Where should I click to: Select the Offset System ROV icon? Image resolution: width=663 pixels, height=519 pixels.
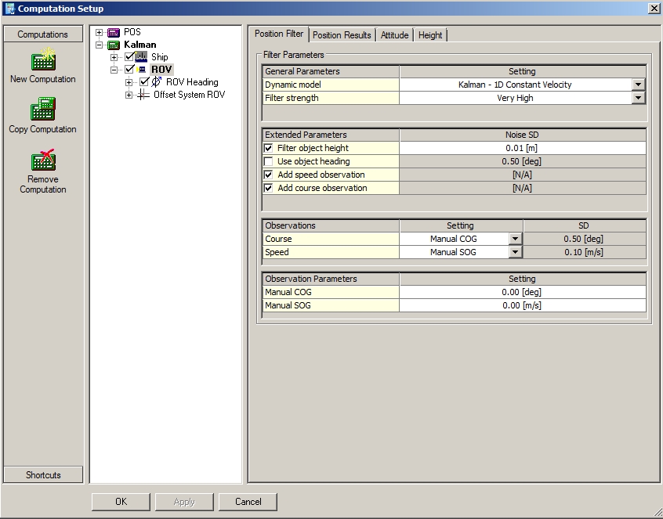point(143,95)
